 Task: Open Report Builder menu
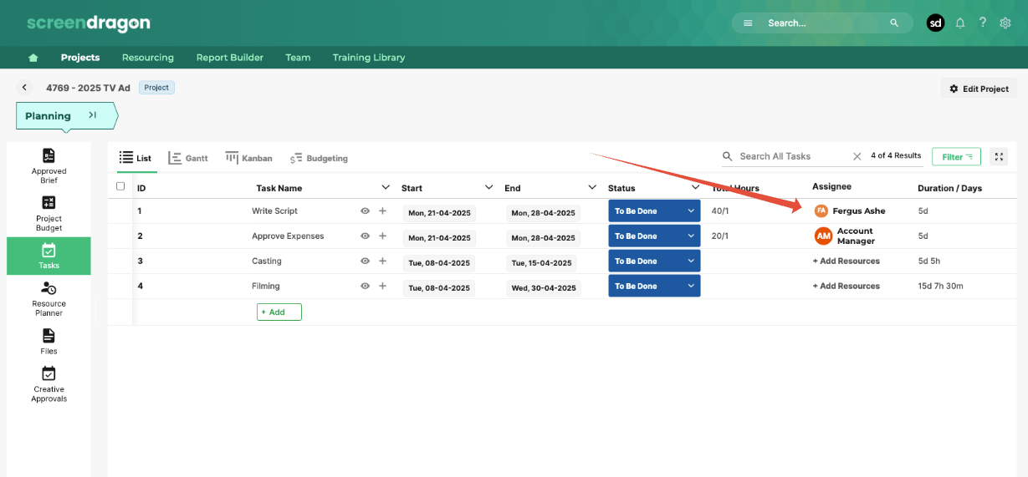230,58
